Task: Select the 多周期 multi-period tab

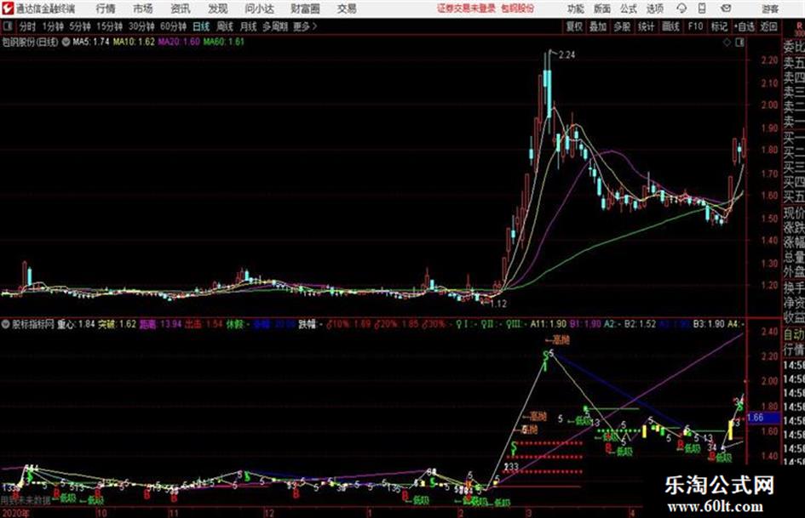Action: click(x=275, y=26)
